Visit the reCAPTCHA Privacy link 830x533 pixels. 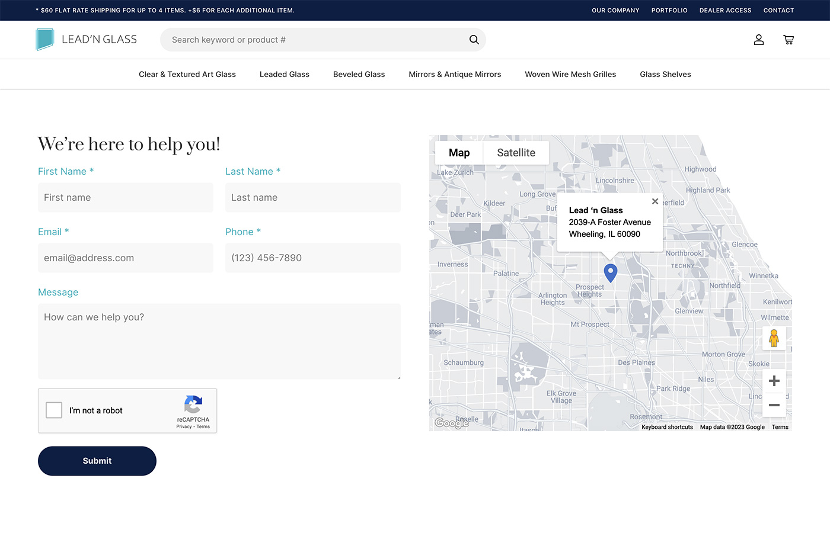[184, 426]
